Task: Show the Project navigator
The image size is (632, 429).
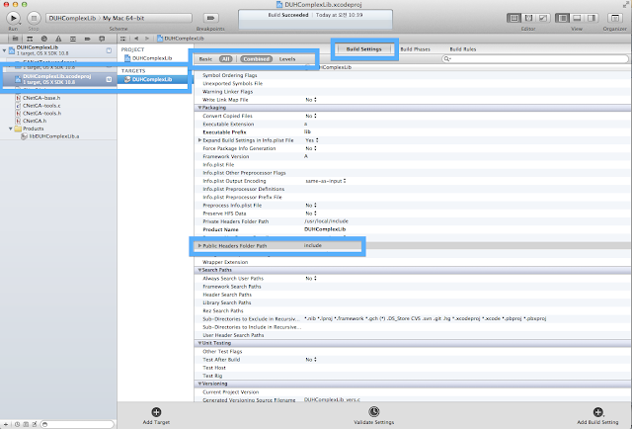Action: tap(16, 39)
